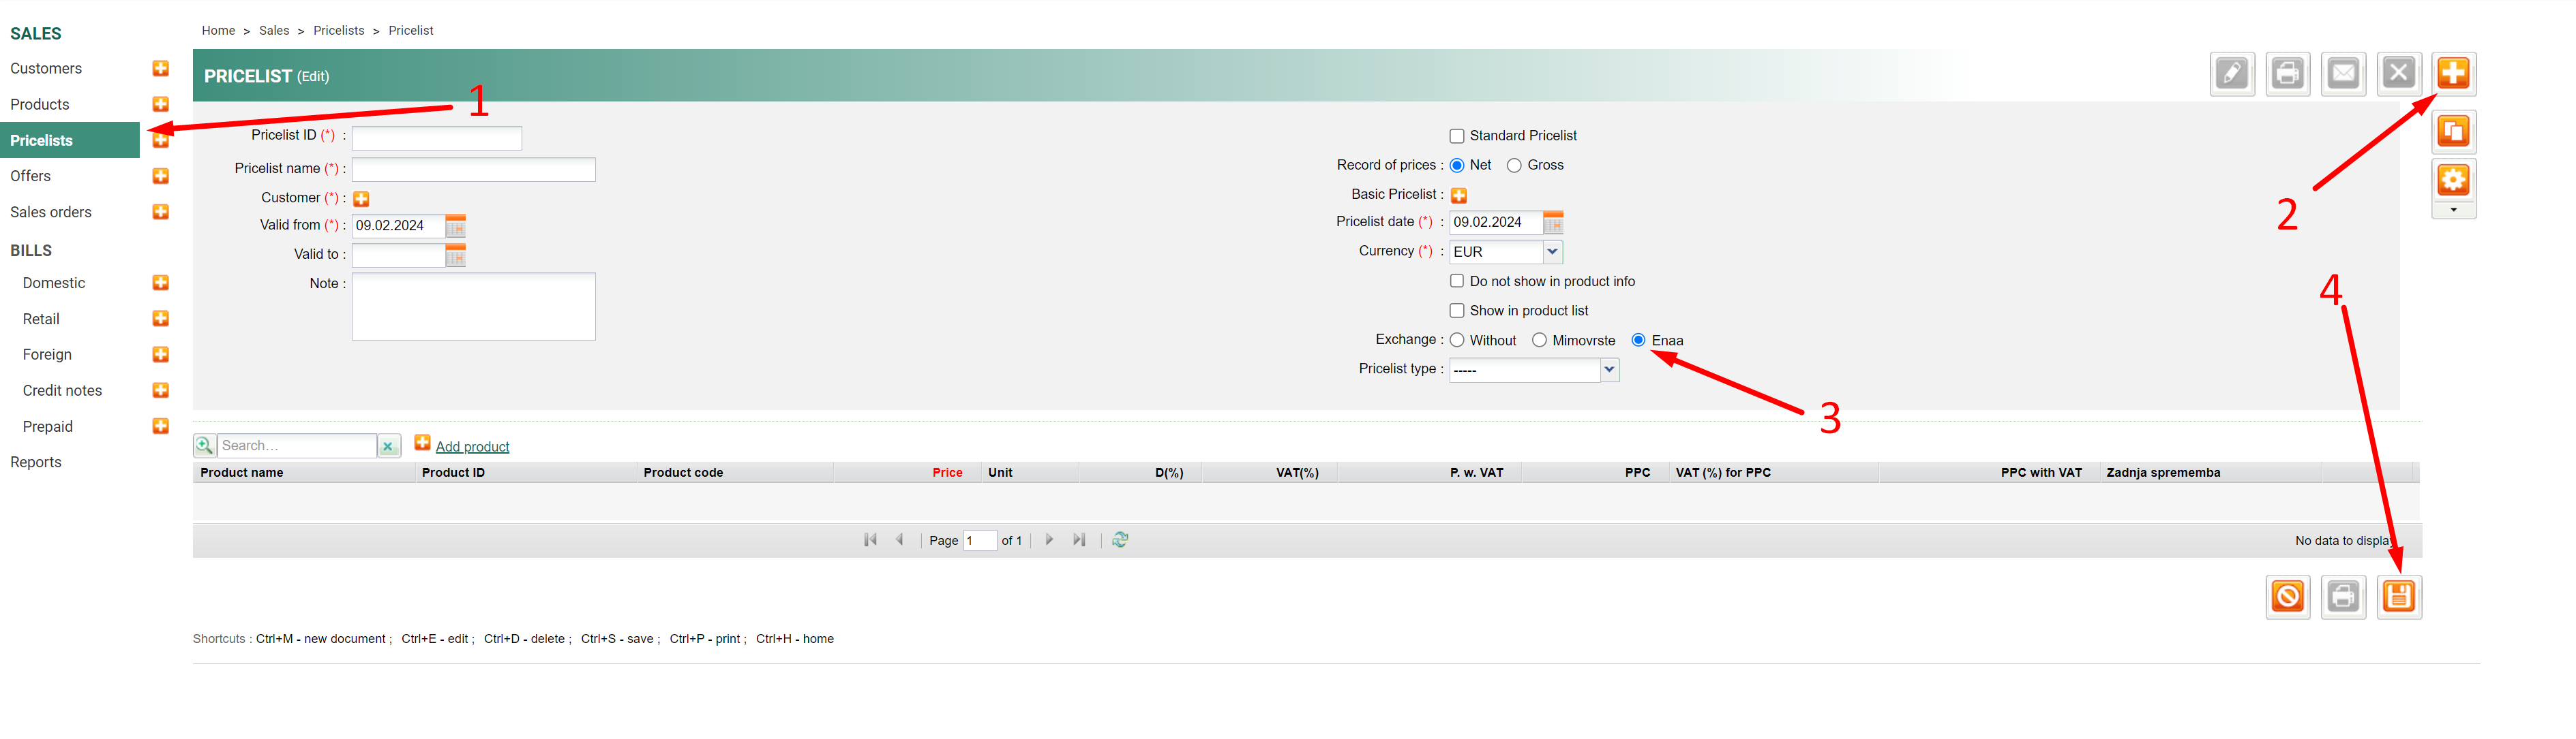This screenshot has height=739, width=2576.
Task: Click the Add product link
Action: (x=472, y=446)
